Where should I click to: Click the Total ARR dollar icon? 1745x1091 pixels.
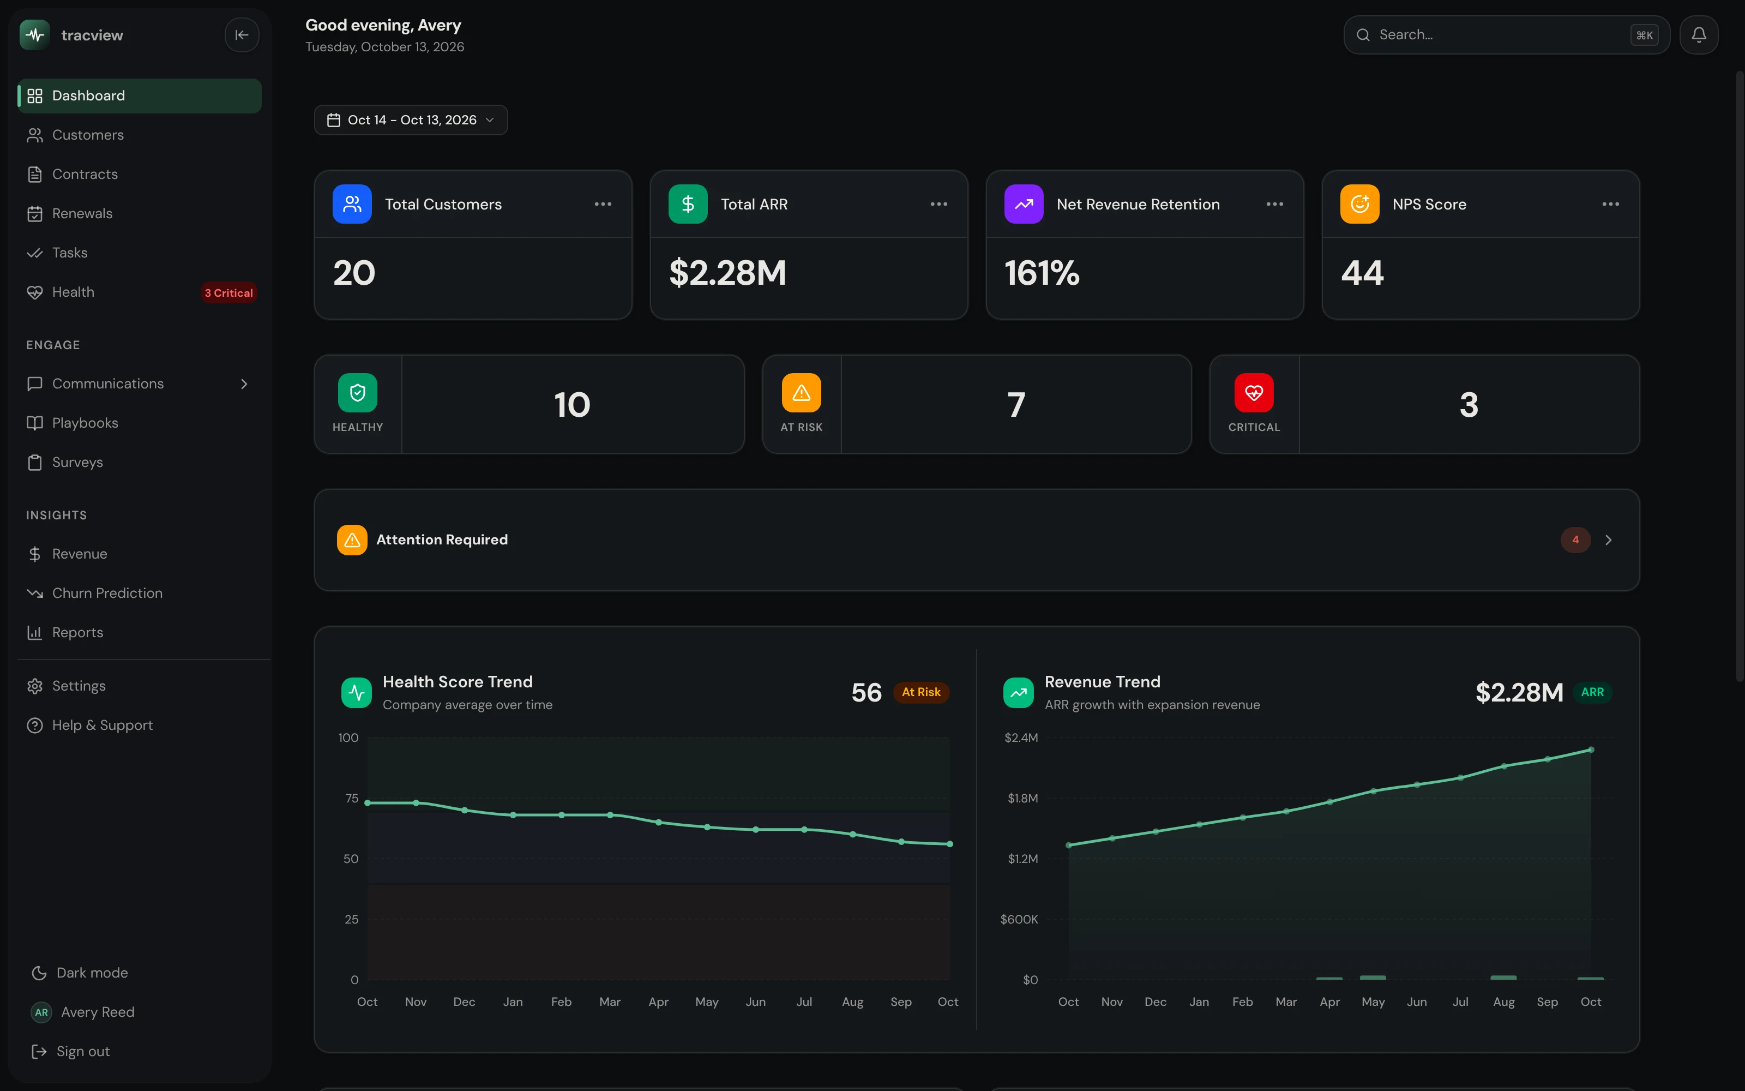click(688, 204)
